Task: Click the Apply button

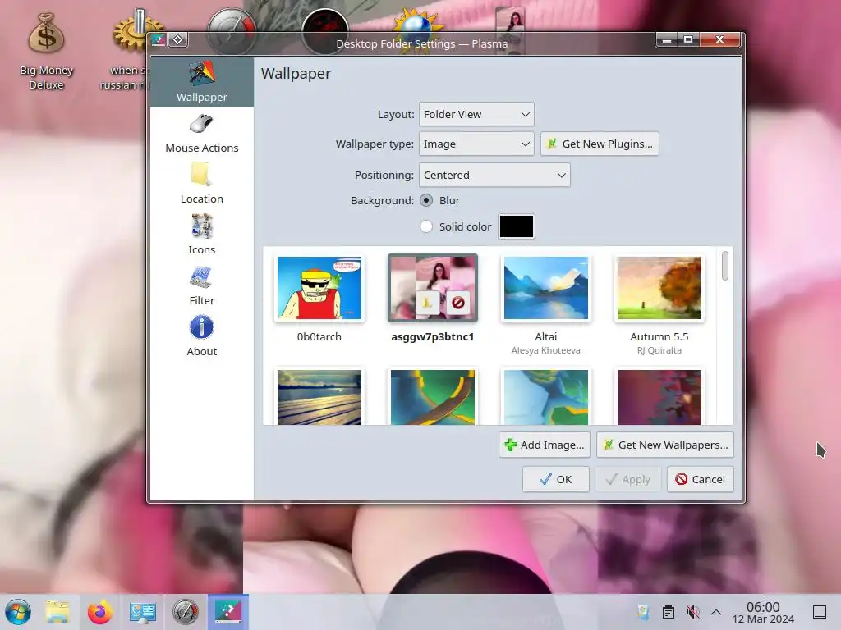Action: coord(627,479)
